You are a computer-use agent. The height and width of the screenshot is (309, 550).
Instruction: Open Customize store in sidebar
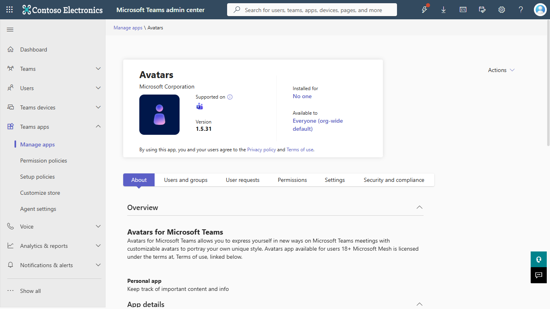[x=40, y=193]
